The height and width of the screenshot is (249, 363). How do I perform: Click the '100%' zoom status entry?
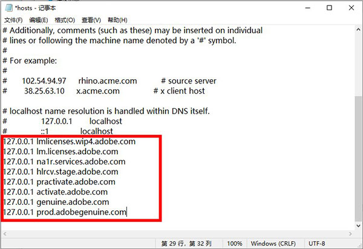pyautogui.click(x=235, y=244)
